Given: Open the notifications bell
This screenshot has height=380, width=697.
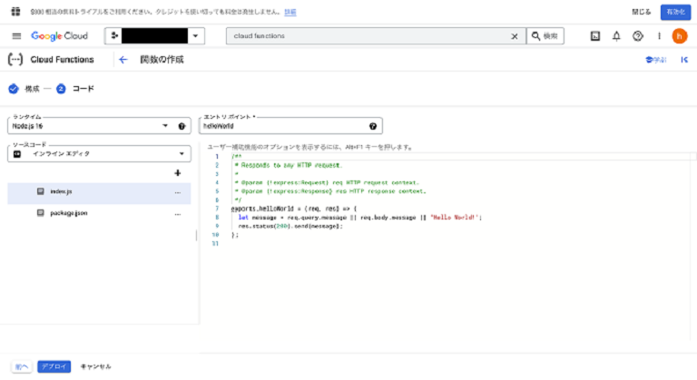Looking at the screenshot, I should (616, 36).
